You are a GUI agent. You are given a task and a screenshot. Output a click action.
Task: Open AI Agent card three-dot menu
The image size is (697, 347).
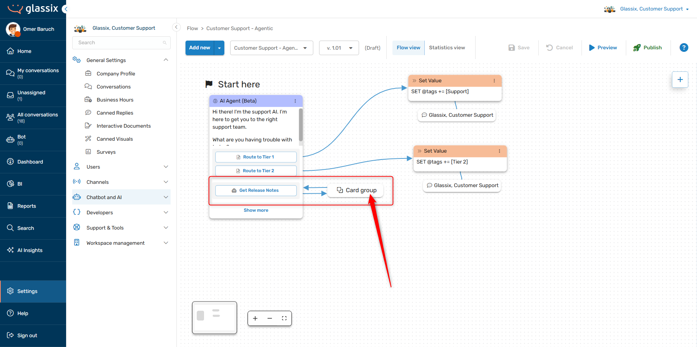point(295,101)
